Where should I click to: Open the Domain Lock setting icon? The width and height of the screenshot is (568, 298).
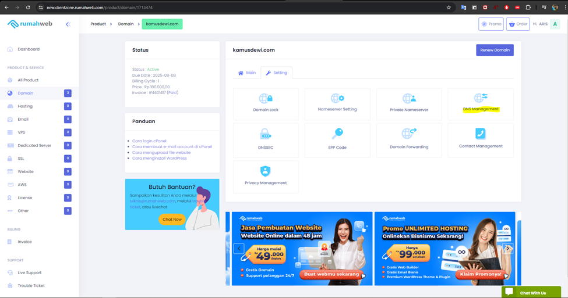tap(266, 98)
